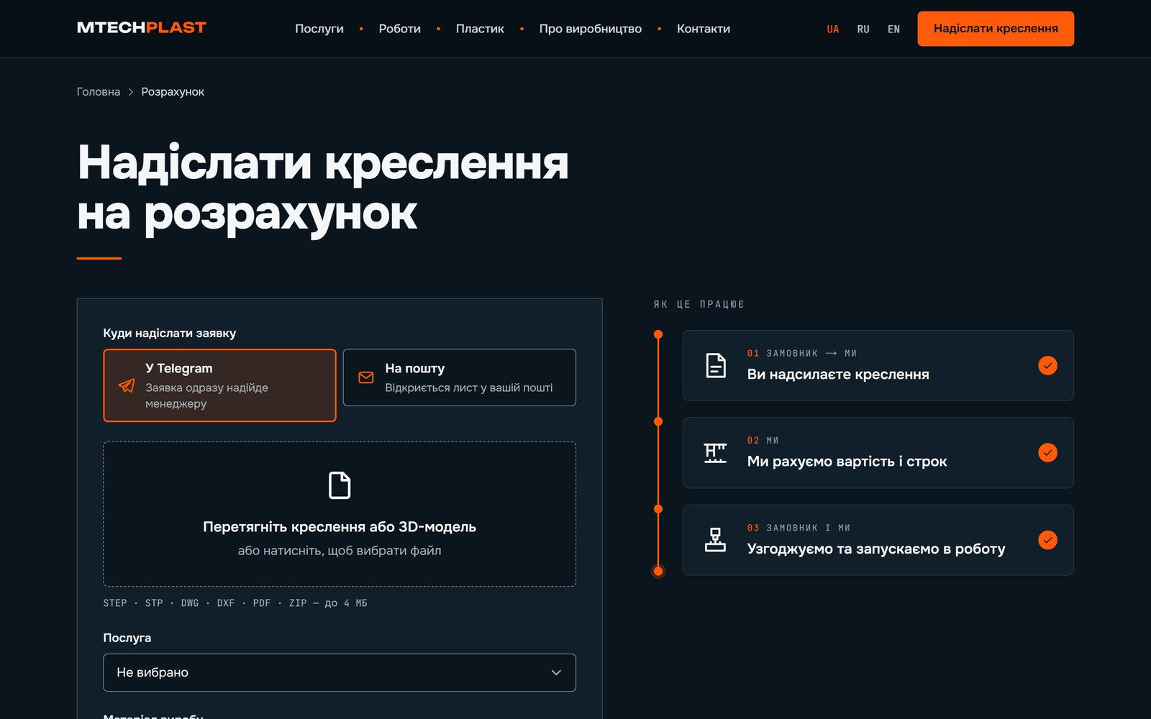
Task: Open the 'Послуги' menu item
Action: tap(319, 29)
